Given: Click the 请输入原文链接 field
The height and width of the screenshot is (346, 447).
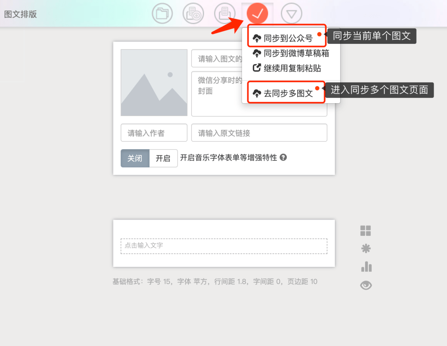Looking at the screenshot, I should click(259, 133).
